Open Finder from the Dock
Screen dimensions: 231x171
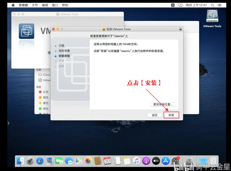(x=20, y=161)
